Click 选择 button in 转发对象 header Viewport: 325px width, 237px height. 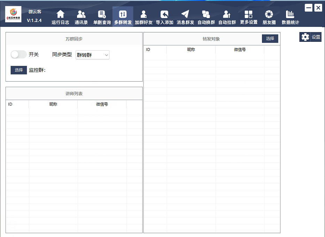tap(270, 39)
